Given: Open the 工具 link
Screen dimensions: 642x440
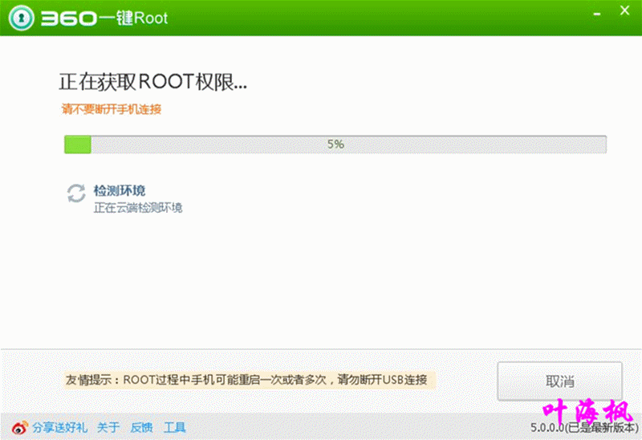Looking at the screenshot, I should tap(175, 428).
